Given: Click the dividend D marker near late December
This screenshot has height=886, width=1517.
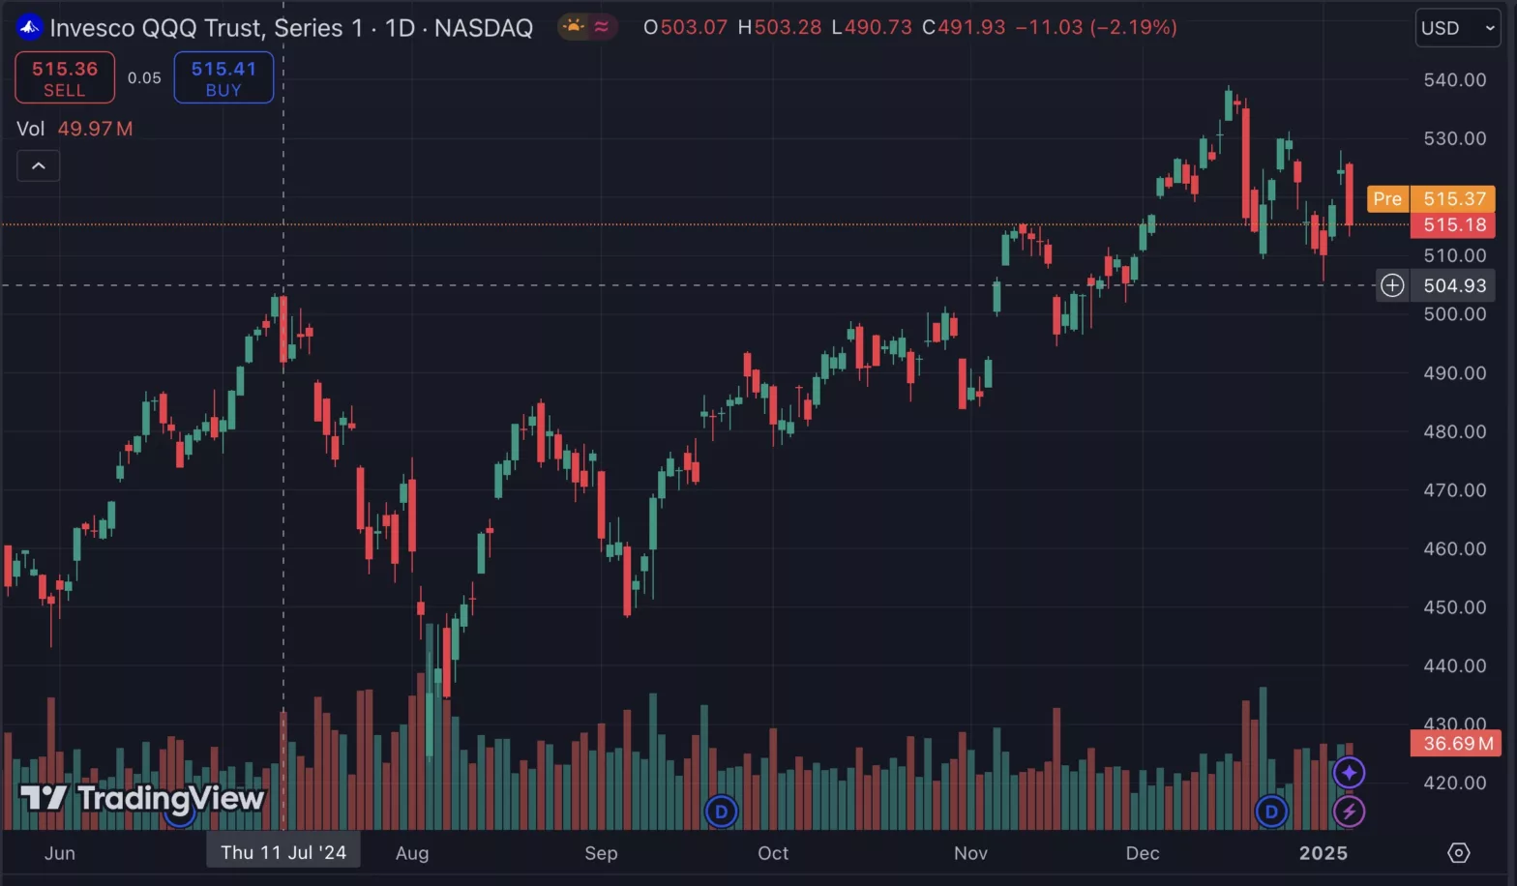Looking at the screenshot, I should [x=1271, y=812].
